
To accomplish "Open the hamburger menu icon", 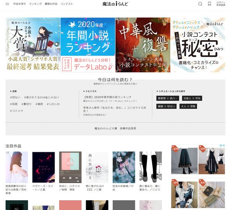I will pyautogui.click(x=7, y=4).
